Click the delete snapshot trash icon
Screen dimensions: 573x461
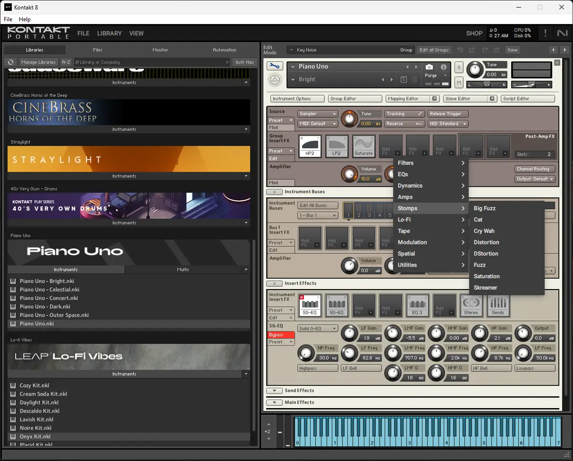414,79
